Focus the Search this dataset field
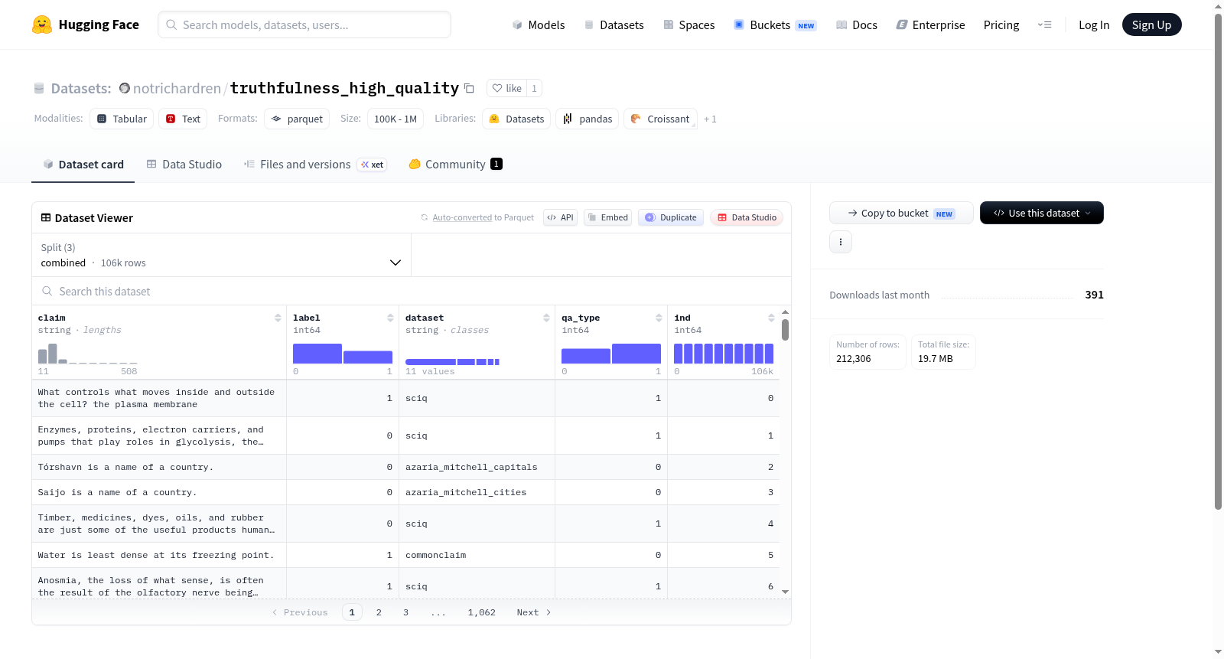Image resolution: width=1224 pixels, height=659 pixels. tap(412, 292)
